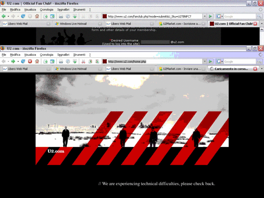The width and height of the screenshot is (264, 198).
Task: Click green Go arrow in Official Fan Club window
Action: tap(210, 16)
